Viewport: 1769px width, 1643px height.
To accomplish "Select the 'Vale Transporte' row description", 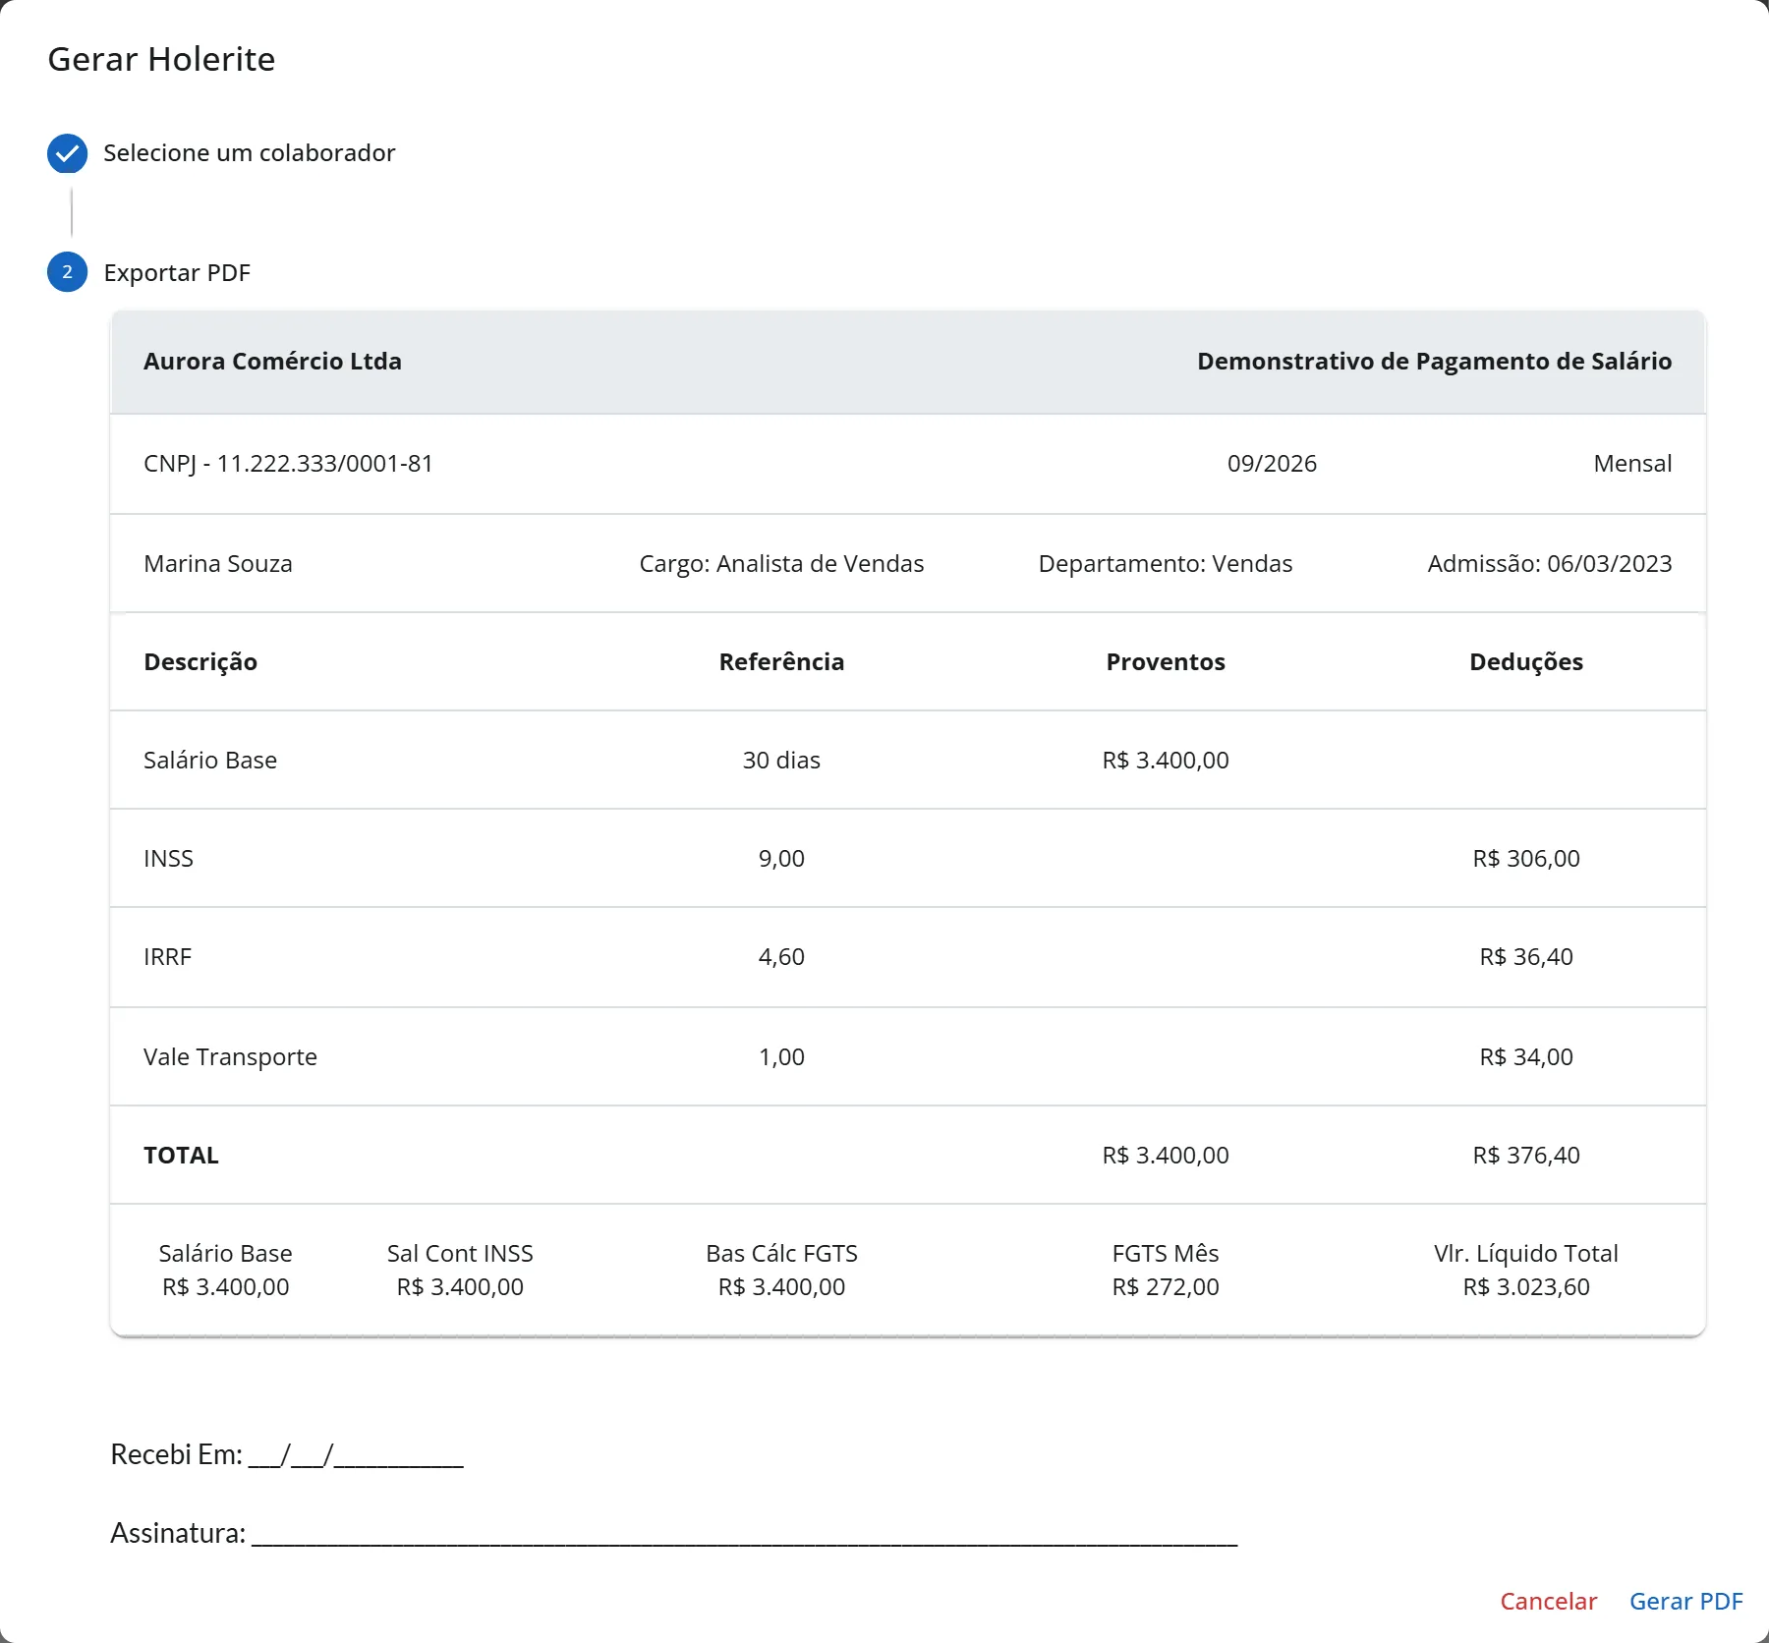I will click(230, 1057).
